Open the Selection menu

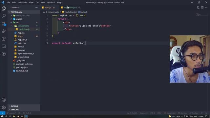click(22, 2)
